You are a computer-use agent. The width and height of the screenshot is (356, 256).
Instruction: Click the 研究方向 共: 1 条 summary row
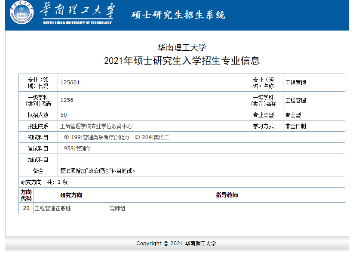(182, 182)
